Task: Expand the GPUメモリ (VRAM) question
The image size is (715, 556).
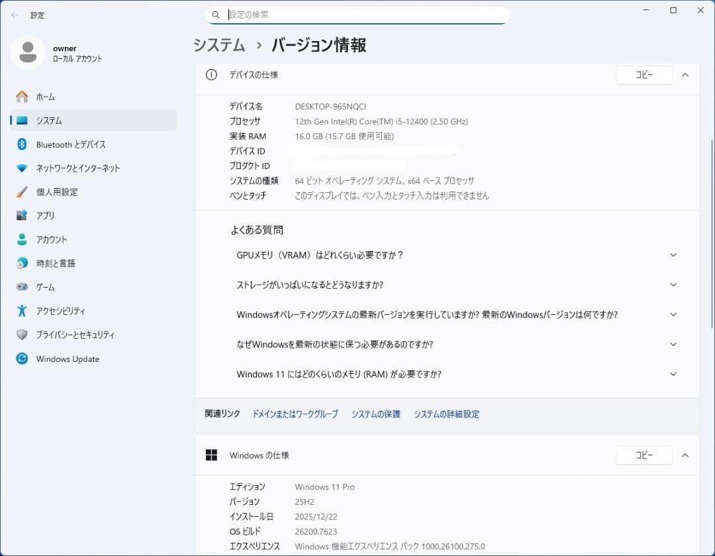Action: click(673, 254)
